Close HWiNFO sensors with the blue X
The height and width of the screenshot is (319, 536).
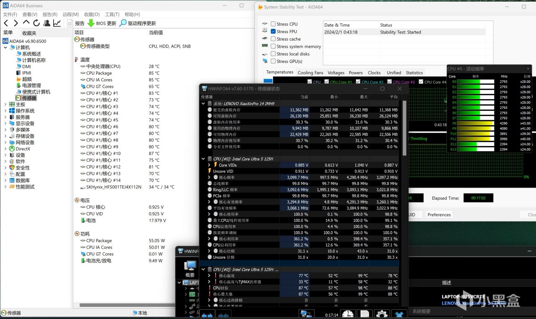[399, 314]
